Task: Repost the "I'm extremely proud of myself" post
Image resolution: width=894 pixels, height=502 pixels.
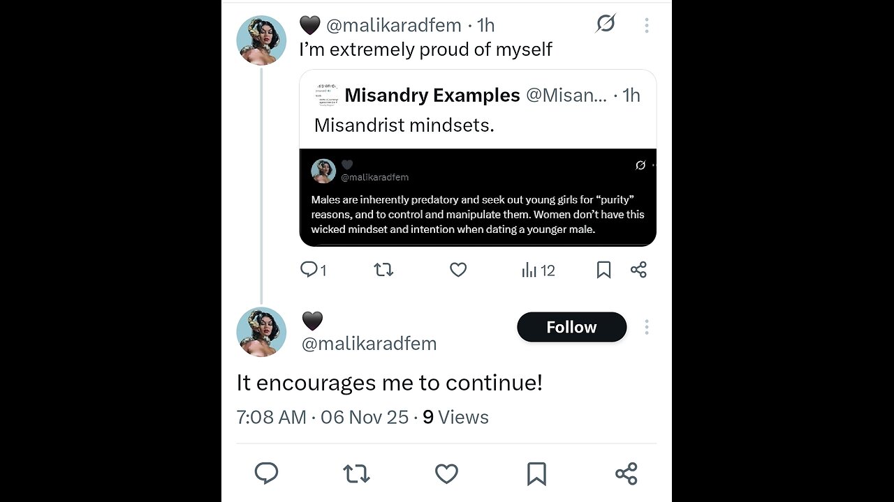Action: [x=383, y=270]
